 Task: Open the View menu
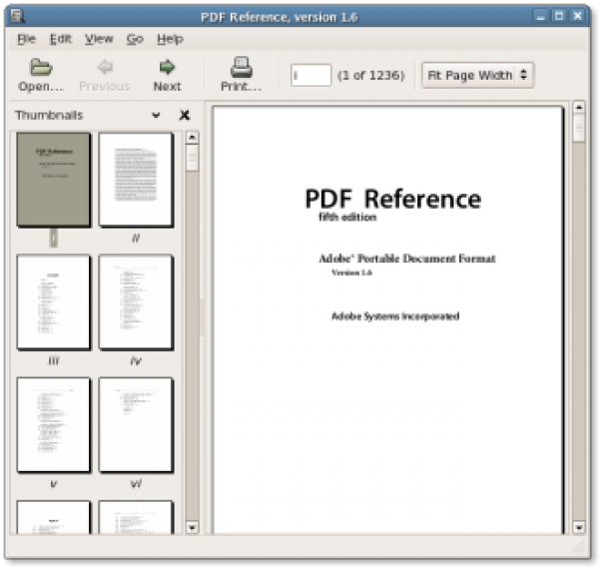pyautogui.click(x=99, y=39)
